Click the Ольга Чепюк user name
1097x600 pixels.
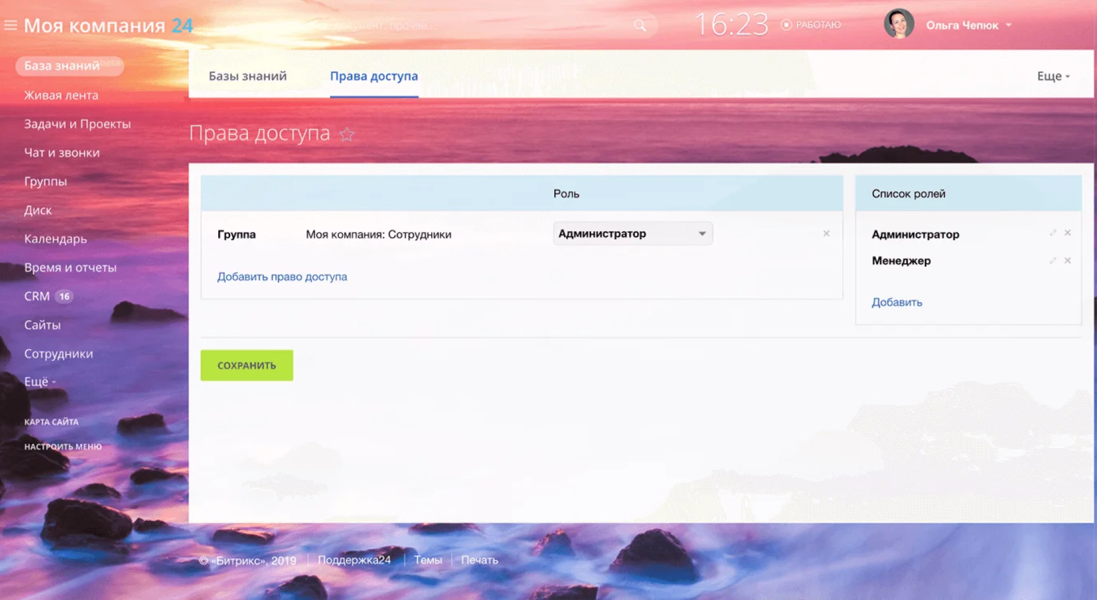click(962, 25)
